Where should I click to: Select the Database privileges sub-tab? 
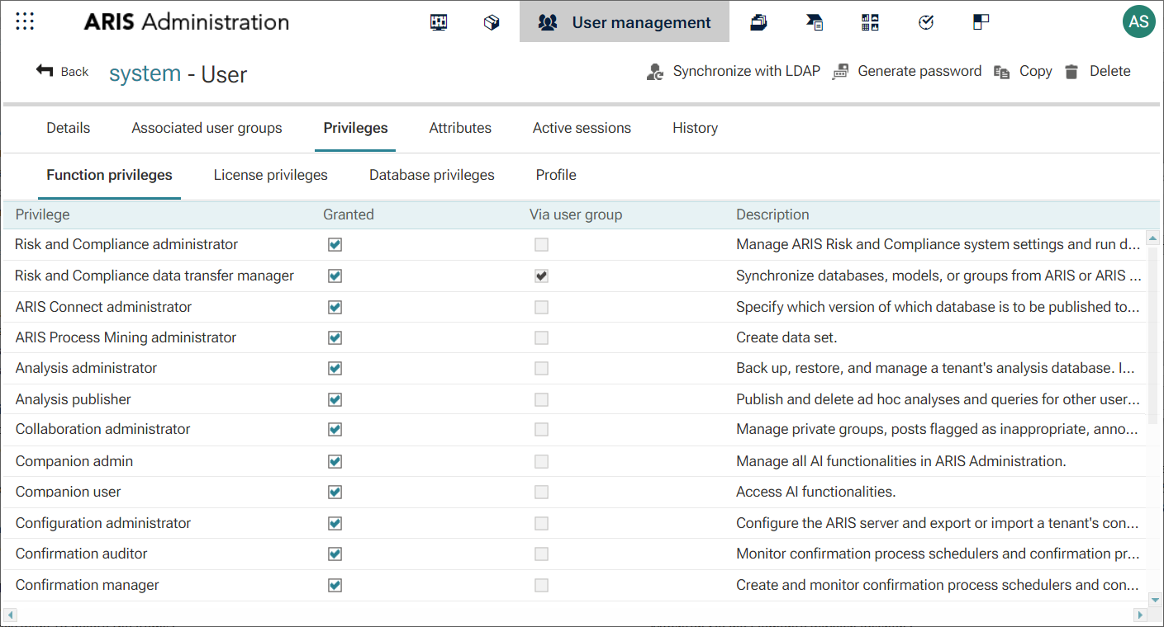431,175
